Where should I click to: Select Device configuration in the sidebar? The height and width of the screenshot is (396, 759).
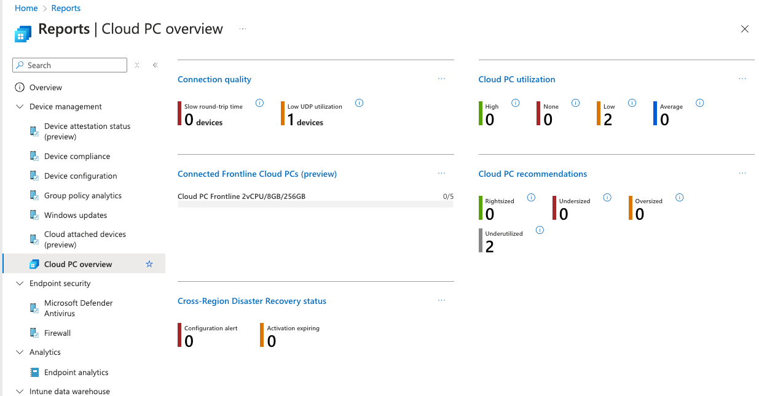click(81, 176)
